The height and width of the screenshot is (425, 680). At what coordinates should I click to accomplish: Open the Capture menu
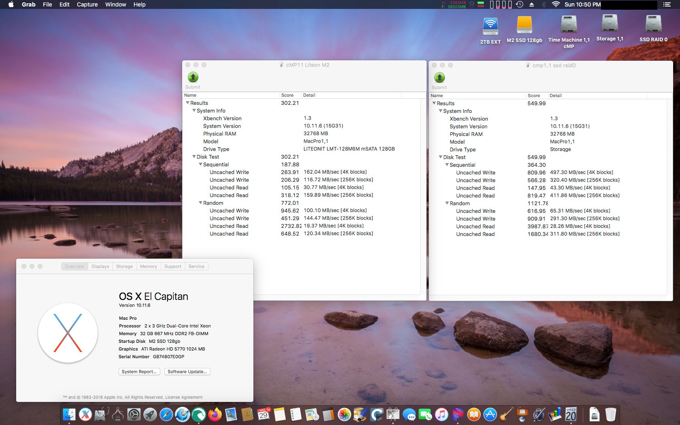pyautogui.click(x=87, y=4)
